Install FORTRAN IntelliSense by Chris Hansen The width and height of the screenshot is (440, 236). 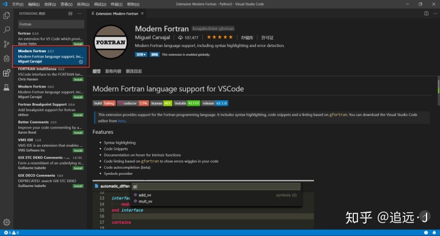tap(78, 79)
